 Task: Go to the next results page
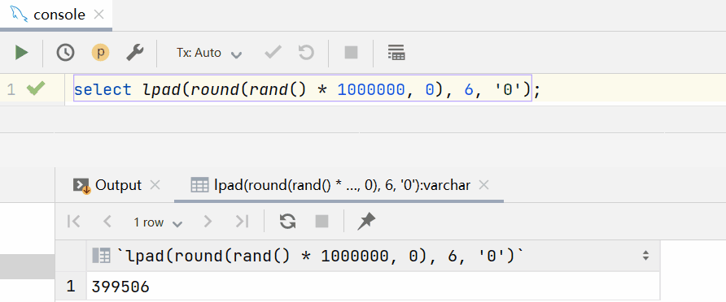[208, 222]
